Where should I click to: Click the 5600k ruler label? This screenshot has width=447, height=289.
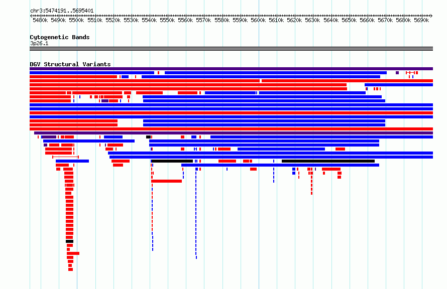pyautogui.click(x=258, y=20)
